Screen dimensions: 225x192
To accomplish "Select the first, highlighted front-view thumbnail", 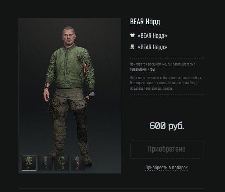I will click(29, 163).
